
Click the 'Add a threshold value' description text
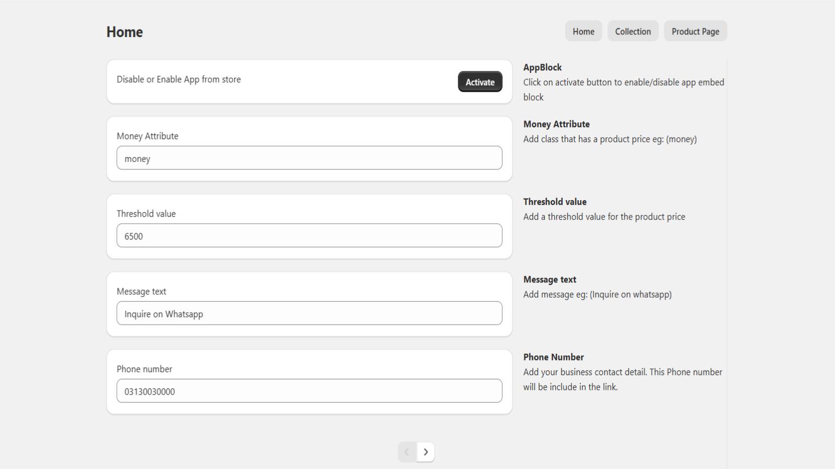(x=604, y=217)
